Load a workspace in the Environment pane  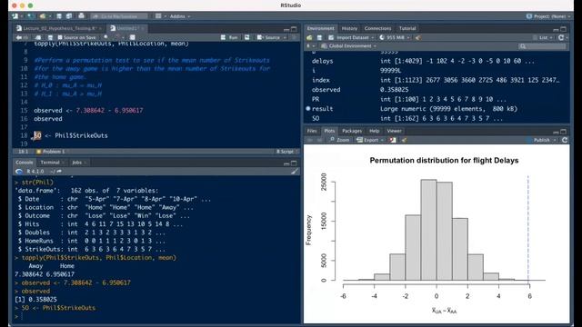click(309, 37)
